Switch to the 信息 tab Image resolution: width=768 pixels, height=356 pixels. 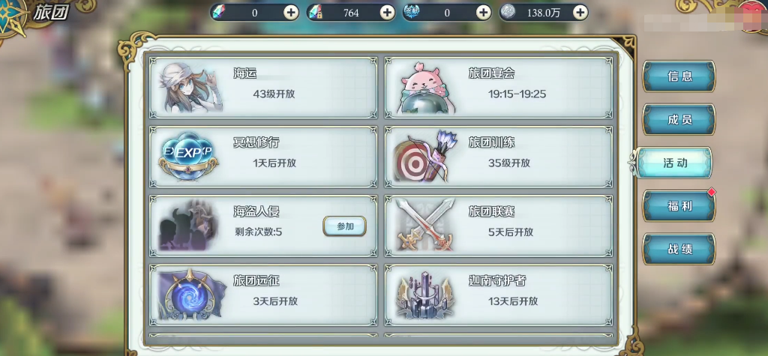pyautogui.click(x=679, y=76)
